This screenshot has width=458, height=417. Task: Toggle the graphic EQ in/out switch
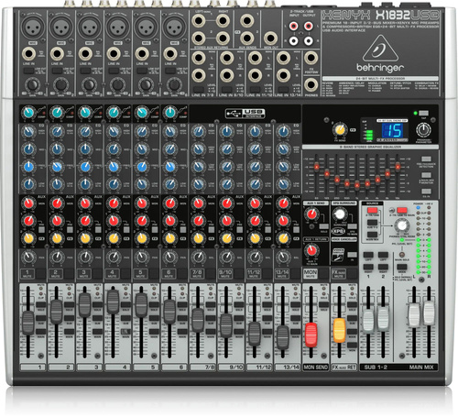(426, 192)
